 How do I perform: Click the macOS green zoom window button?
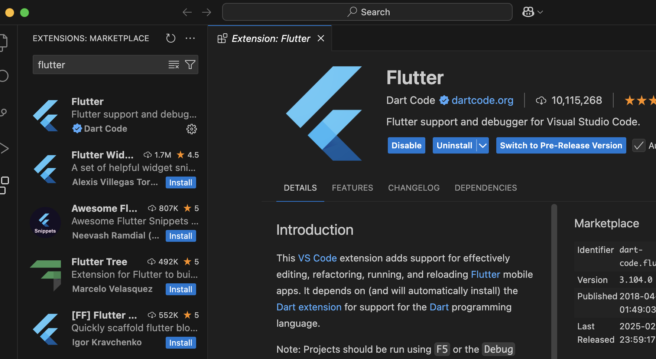(25, 13)
